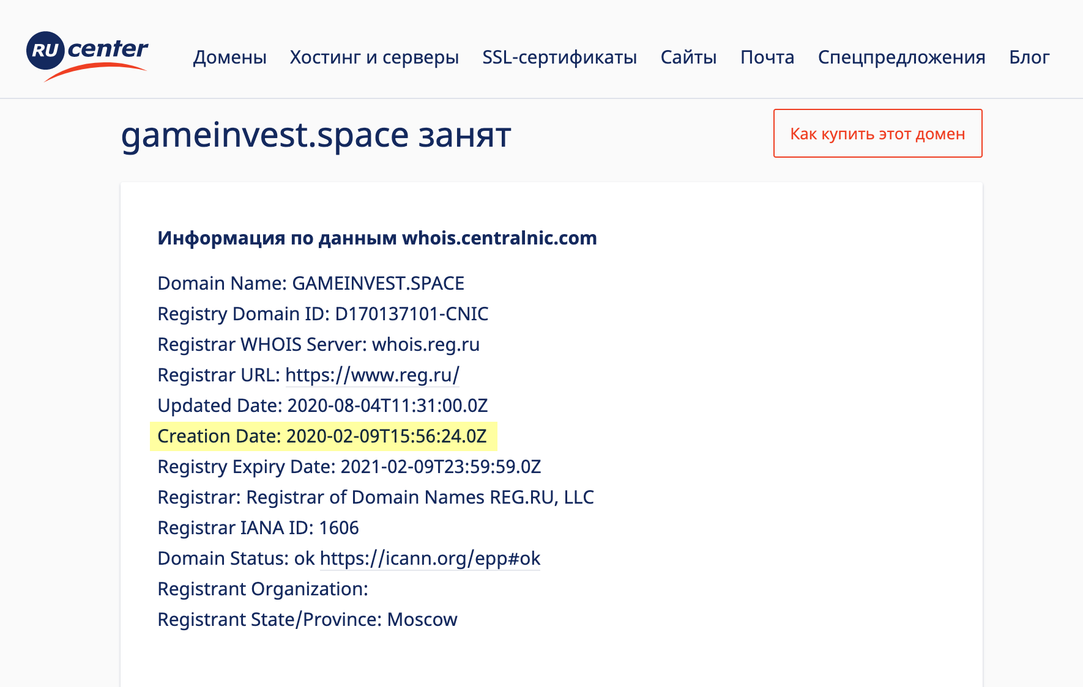Image resolution: width=1083 pixels, height=687 pixels.
Task: Open the https://icann.org/epp#ok link
Action: tap(430, 558)
